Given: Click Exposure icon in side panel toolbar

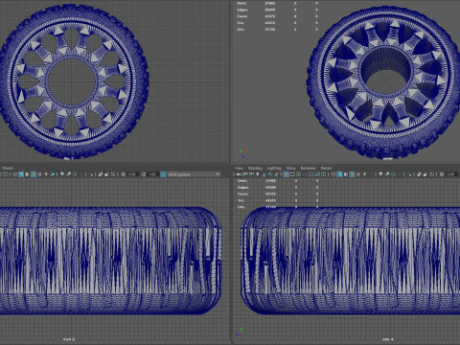Looking at the screenshot, I should (x=442, y=174).
